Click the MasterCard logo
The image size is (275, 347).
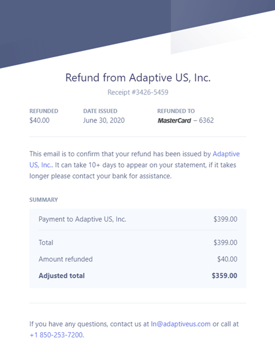click(x=174, y=120)
